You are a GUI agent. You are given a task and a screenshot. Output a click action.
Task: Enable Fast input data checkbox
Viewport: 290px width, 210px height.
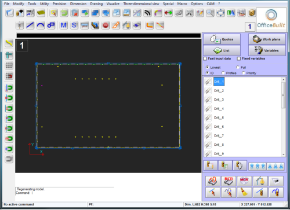pyautogui.click(x=205, y=58)
